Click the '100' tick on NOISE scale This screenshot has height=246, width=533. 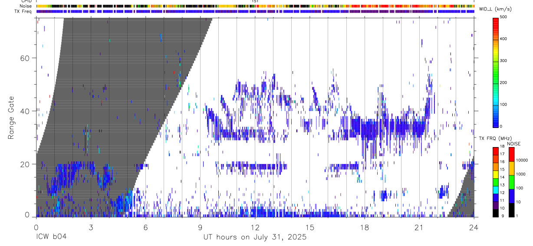[x=520, y=188]
